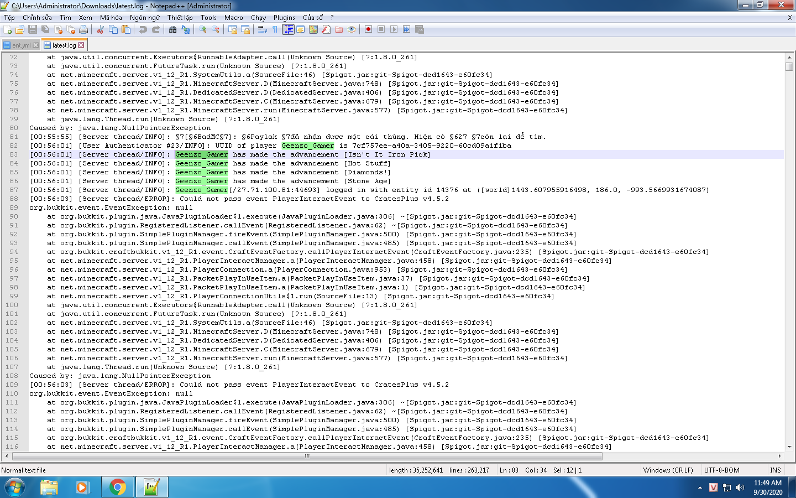The height and width of the screenshot is (498, 796).
Task: Click the horizontal scrollbar thumb
Action: [307, 456]
